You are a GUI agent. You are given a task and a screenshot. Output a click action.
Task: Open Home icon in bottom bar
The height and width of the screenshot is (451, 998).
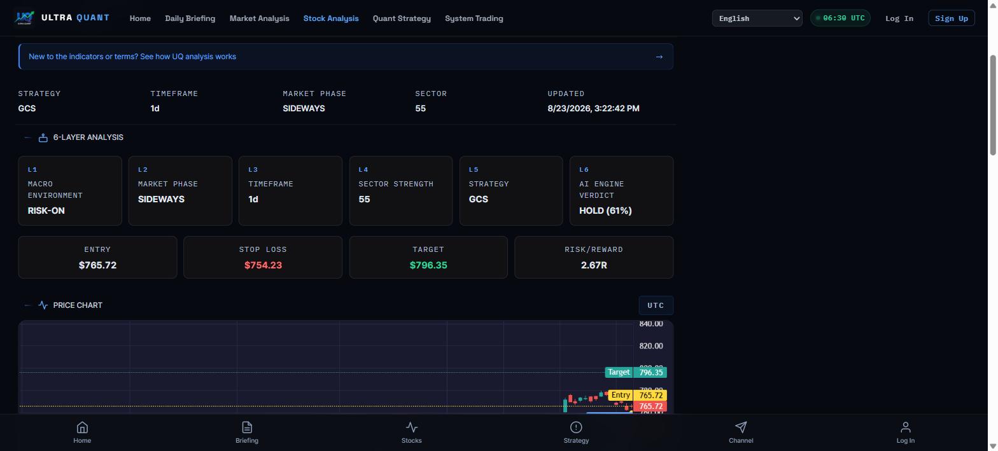[82, 427]
